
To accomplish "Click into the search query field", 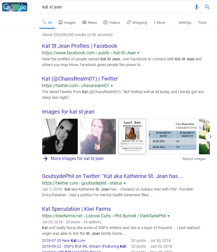I will [114, 7].
